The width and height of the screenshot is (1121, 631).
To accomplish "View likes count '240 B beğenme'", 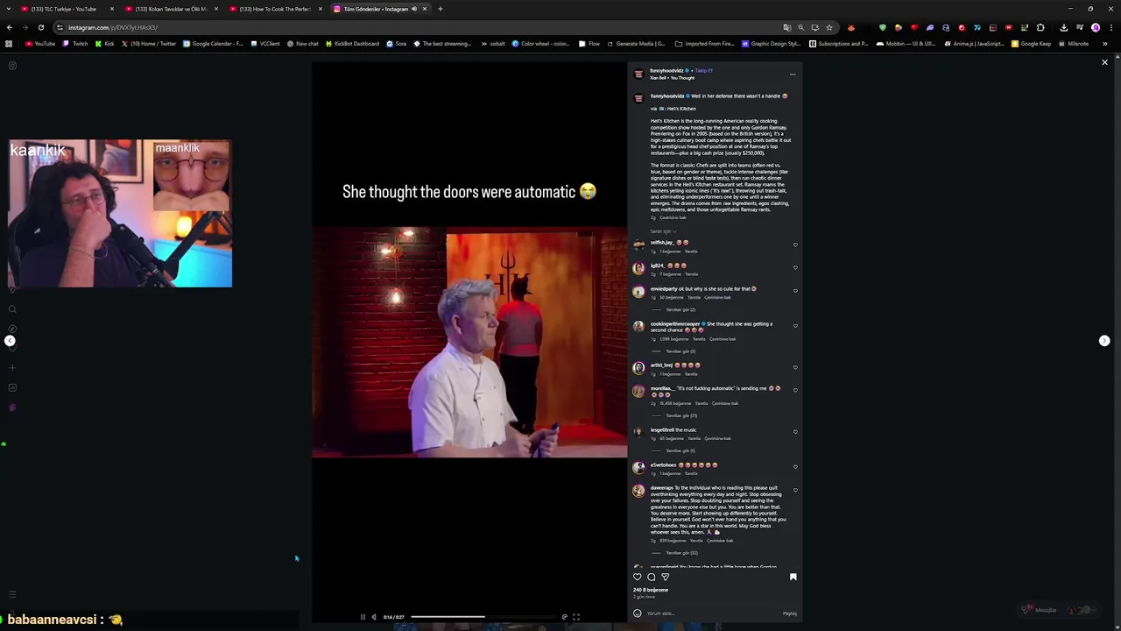I will pos(651,590).
